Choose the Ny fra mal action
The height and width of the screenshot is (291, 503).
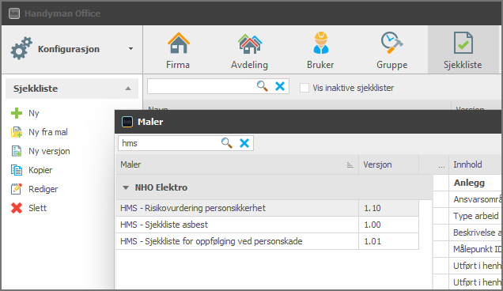click(48, 132)
